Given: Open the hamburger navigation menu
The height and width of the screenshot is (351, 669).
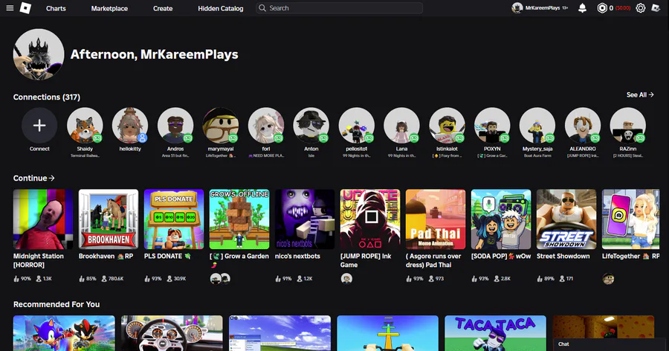Looking at the screenshot, I should (10, 8).
